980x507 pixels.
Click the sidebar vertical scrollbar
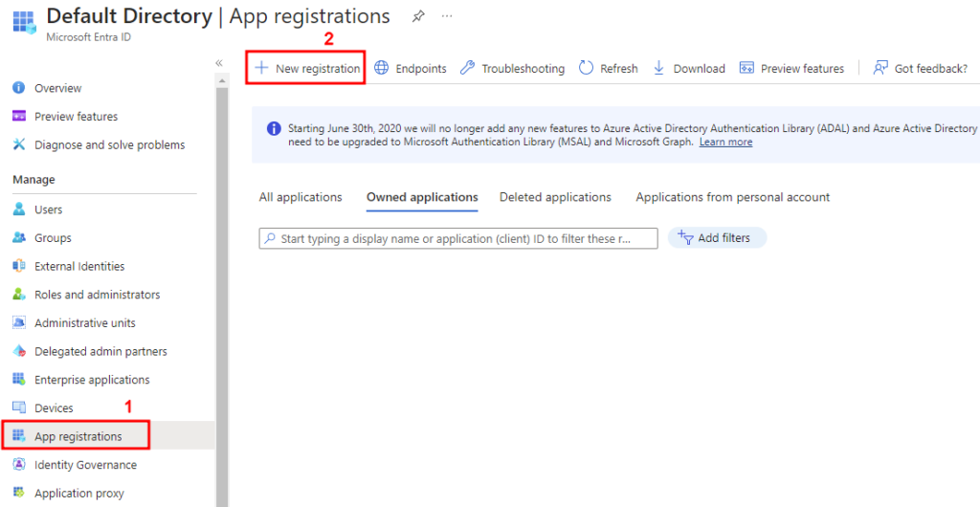[x=222, y=287]
